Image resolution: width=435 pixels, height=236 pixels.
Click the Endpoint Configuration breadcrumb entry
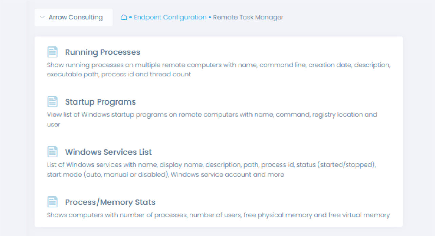point(170,17)
